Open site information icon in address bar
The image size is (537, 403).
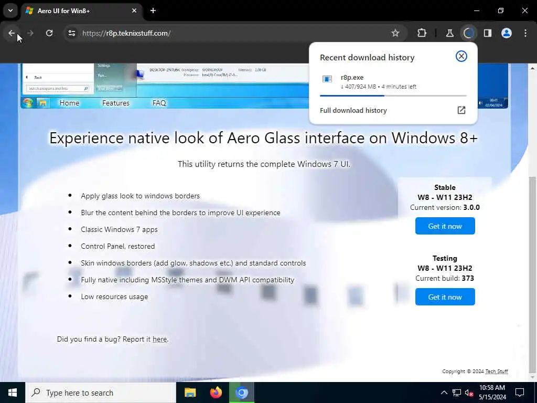coord(71,33)
